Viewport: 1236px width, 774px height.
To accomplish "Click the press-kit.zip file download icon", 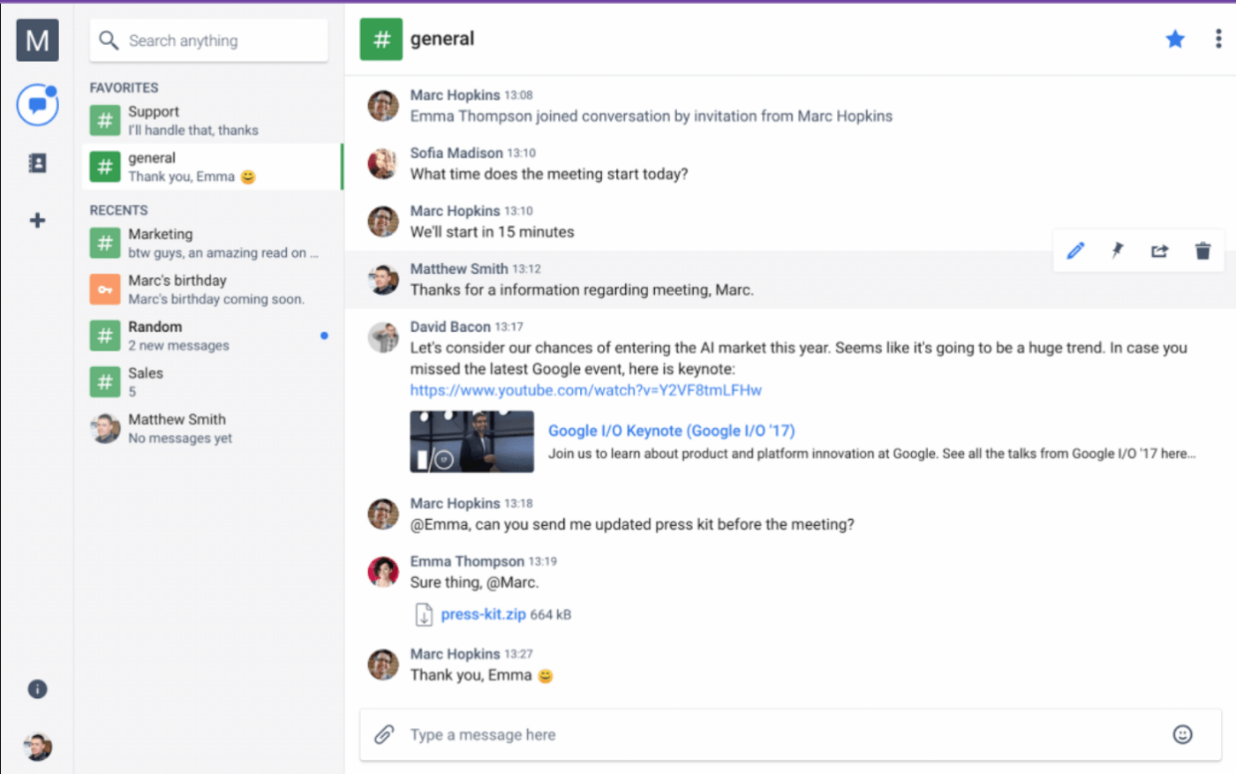I will 424,614.
